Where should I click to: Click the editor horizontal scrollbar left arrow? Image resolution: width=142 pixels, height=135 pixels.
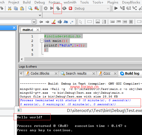(x=22, y=59)
